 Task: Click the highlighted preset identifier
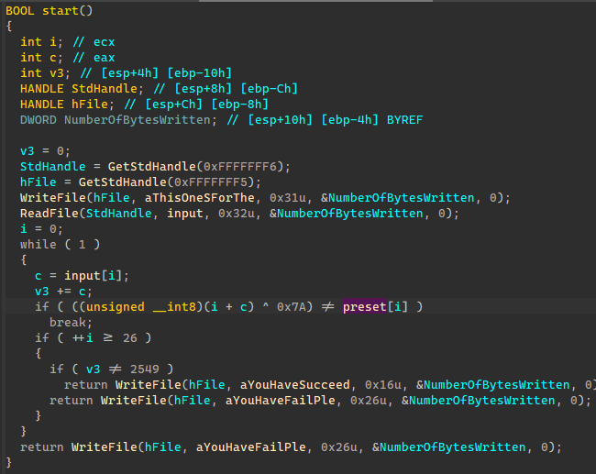pos(365,307)
